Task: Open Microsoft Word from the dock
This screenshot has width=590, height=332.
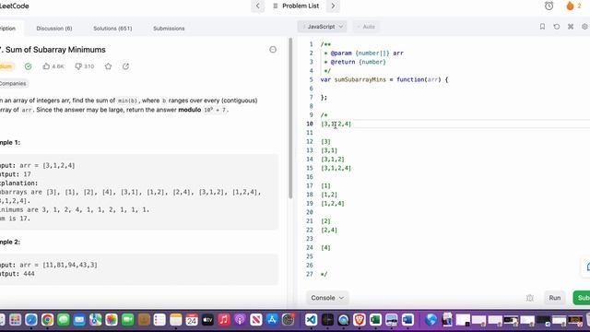Action: tap(407, 320)
